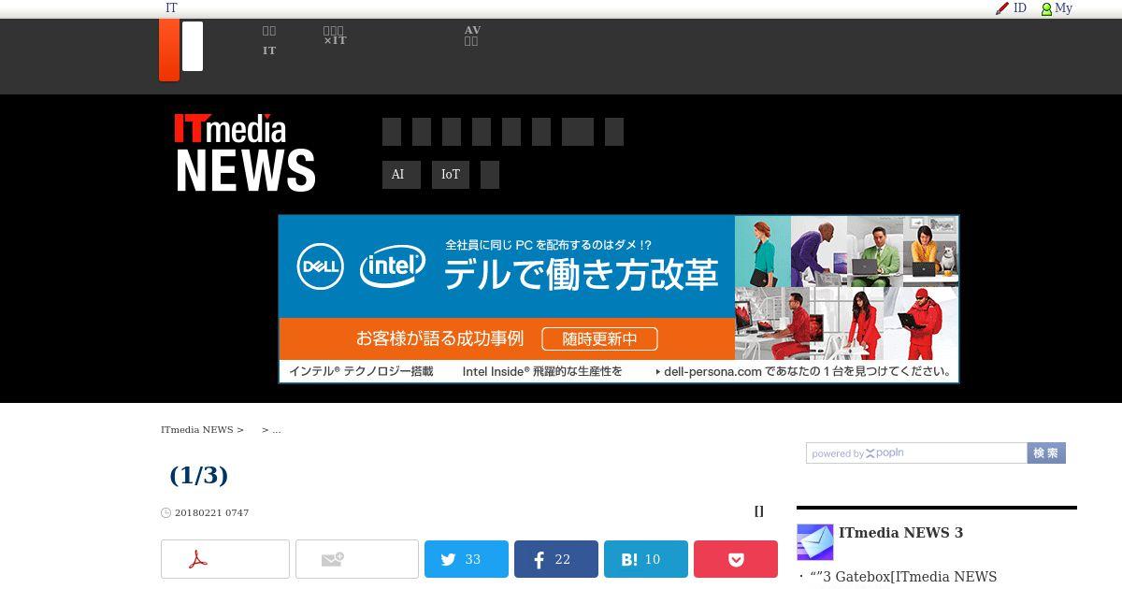The height and width of the screenshot is (589, 1122).
Task: Save the article to Pocket
Action: pyautogui.click(x=736, y=559)
